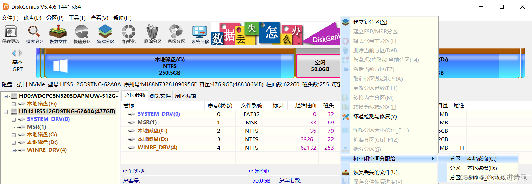The width and height of the screenshot is (532, 184).
Task: Choose 坏道检测与修复(Y) from context menu
Action: [x=389, y=117]
